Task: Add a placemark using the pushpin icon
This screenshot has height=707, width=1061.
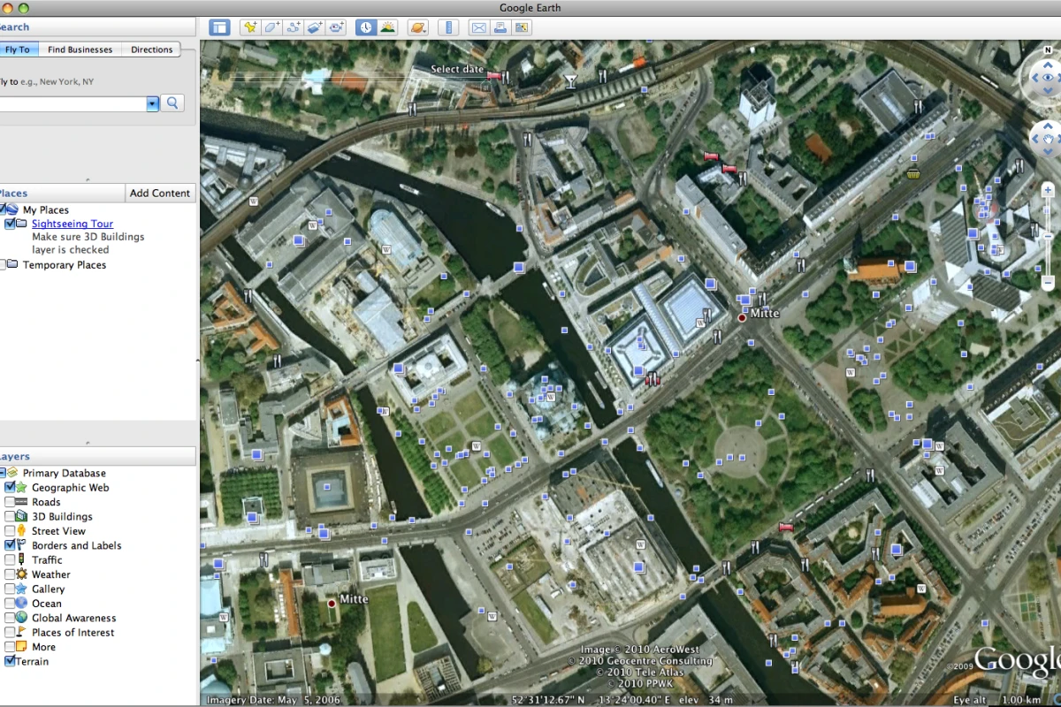Action: click(x=250, y=27)
